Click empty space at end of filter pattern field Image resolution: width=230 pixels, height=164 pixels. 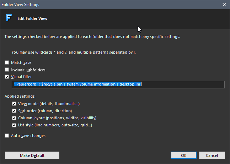(x=183, y=84)
